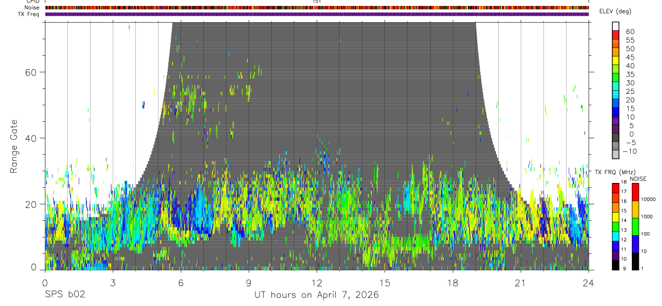Click the '12' tick on UT hours axis

coord(316,283)
